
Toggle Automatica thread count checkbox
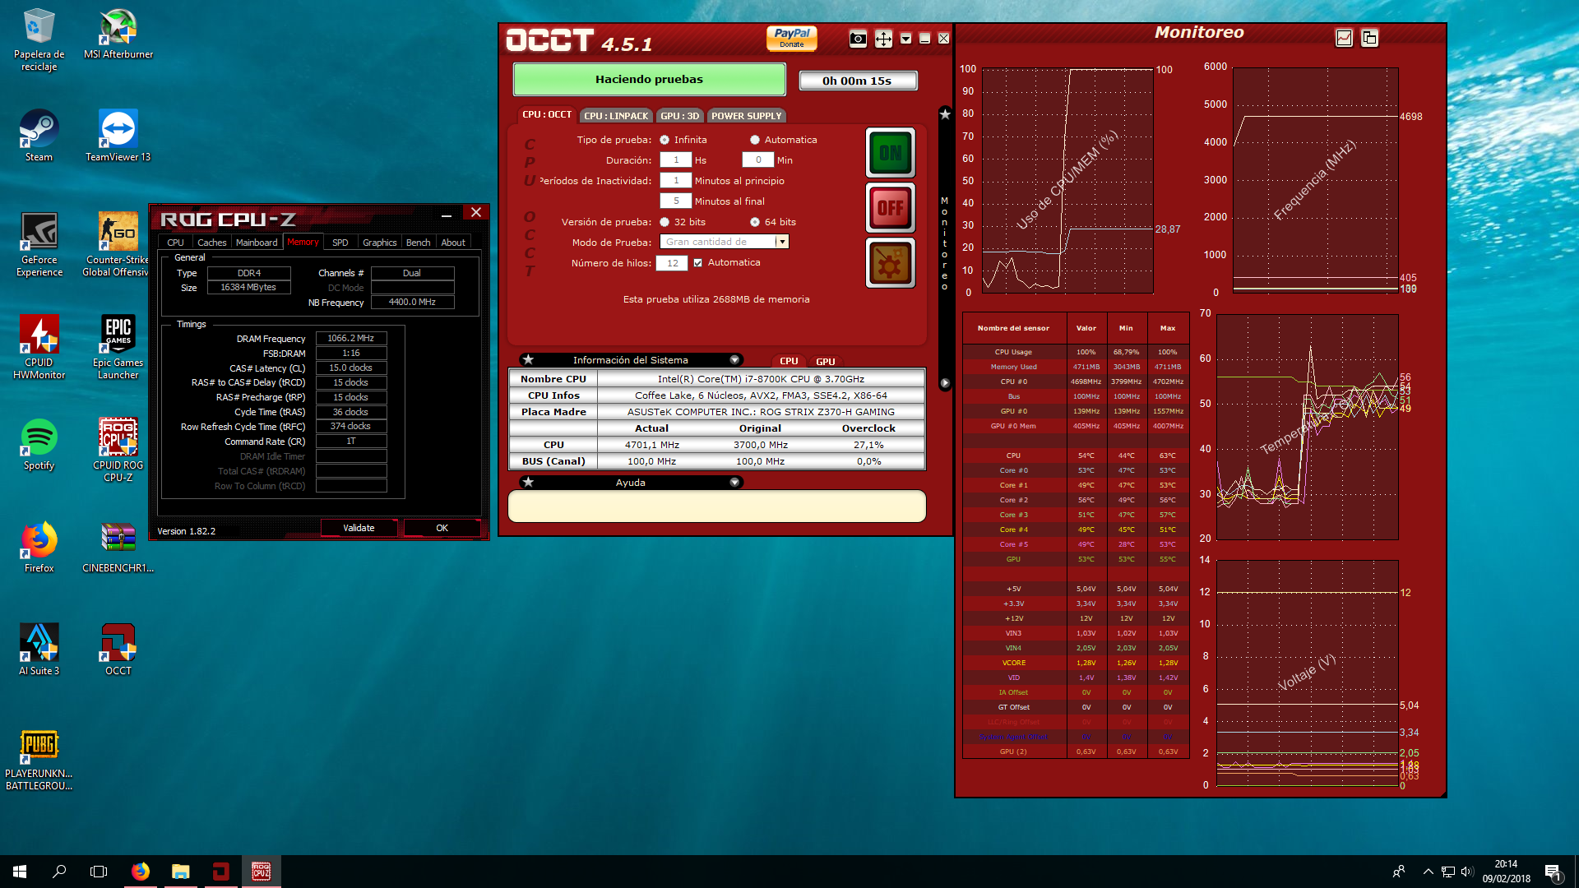pyautogui.click(x=697, y=263)
